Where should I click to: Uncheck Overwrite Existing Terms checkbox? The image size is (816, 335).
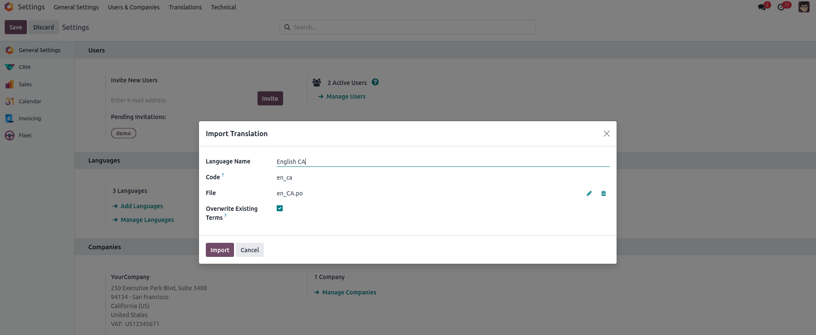[280, 208]
